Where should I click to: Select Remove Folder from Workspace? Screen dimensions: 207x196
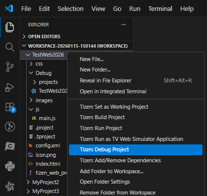click(x=136, y=193)
